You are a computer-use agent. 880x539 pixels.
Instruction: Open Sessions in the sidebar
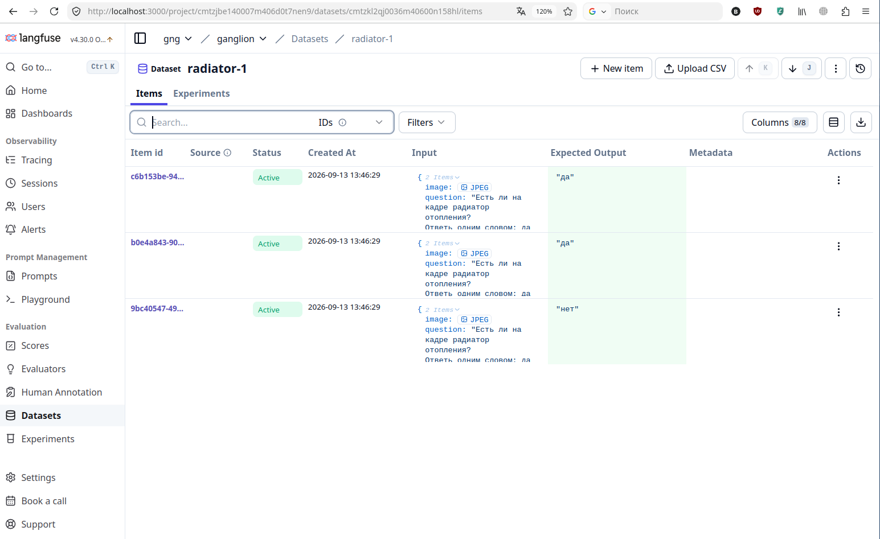click(62, 183)
